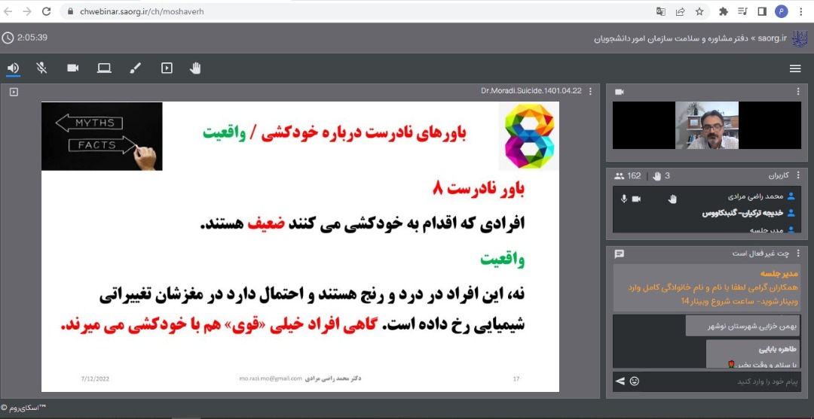Start screen sharing with the laptop icon
This screenshot has height=419, width=814.
coord(104,68)
